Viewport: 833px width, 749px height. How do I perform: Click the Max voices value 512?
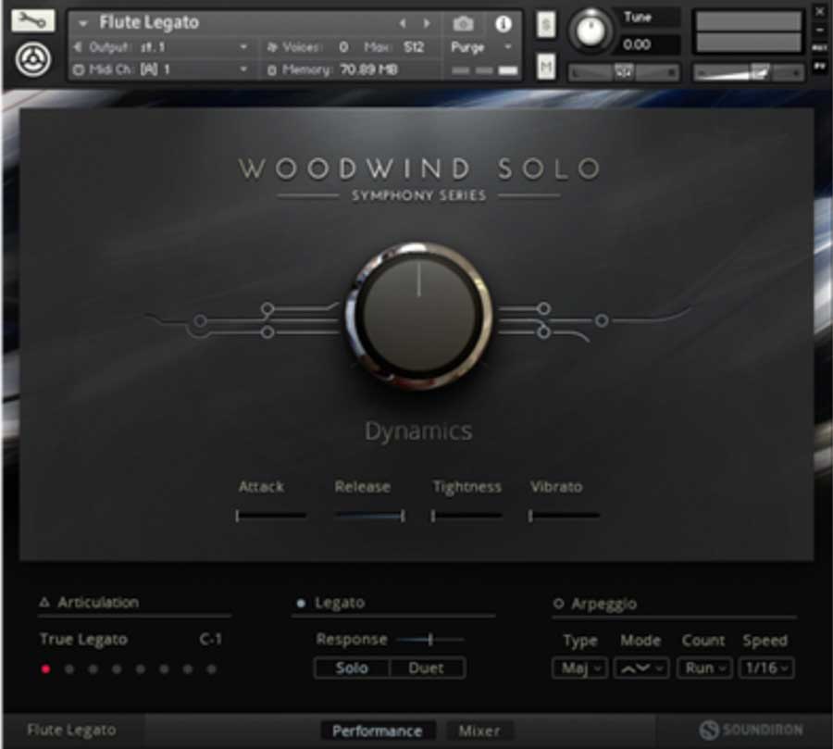[x=414, y=47]
